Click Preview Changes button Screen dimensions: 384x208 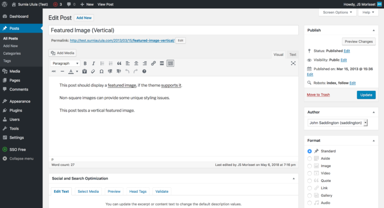(359, 42)
